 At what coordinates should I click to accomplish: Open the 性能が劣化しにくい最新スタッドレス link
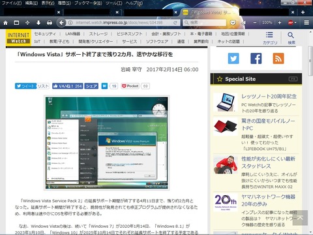point(268,163)
